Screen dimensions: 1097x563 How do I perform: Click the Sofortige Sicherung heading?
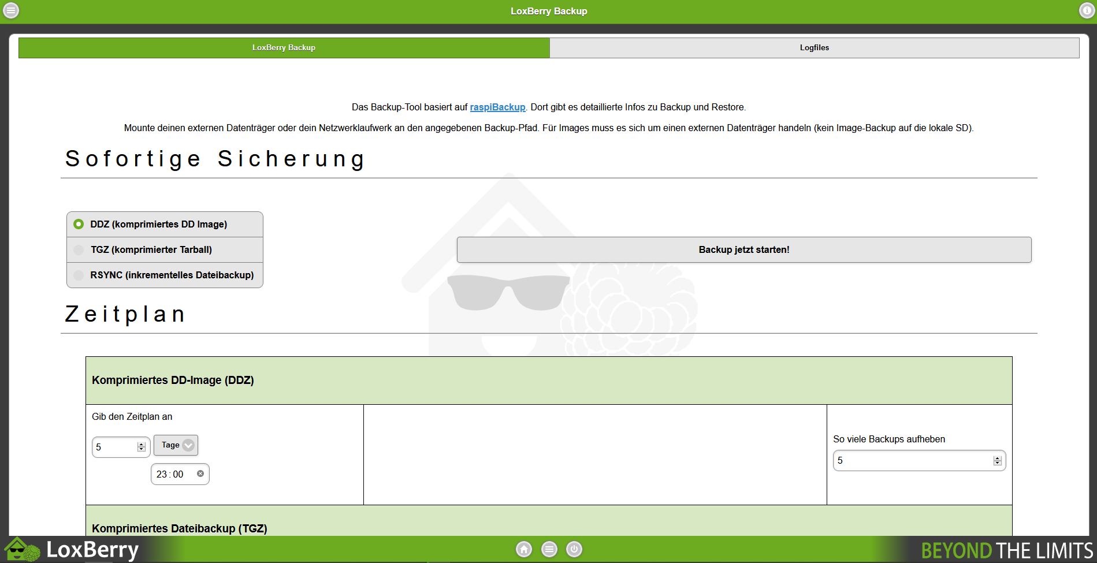point(215,159)
